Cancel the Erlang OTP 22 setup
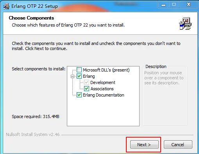199x154 pixels. (178, 145)
